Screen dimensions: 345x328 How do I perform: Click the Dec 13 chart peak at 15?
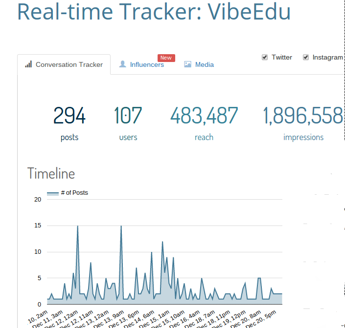click(121, 226)
